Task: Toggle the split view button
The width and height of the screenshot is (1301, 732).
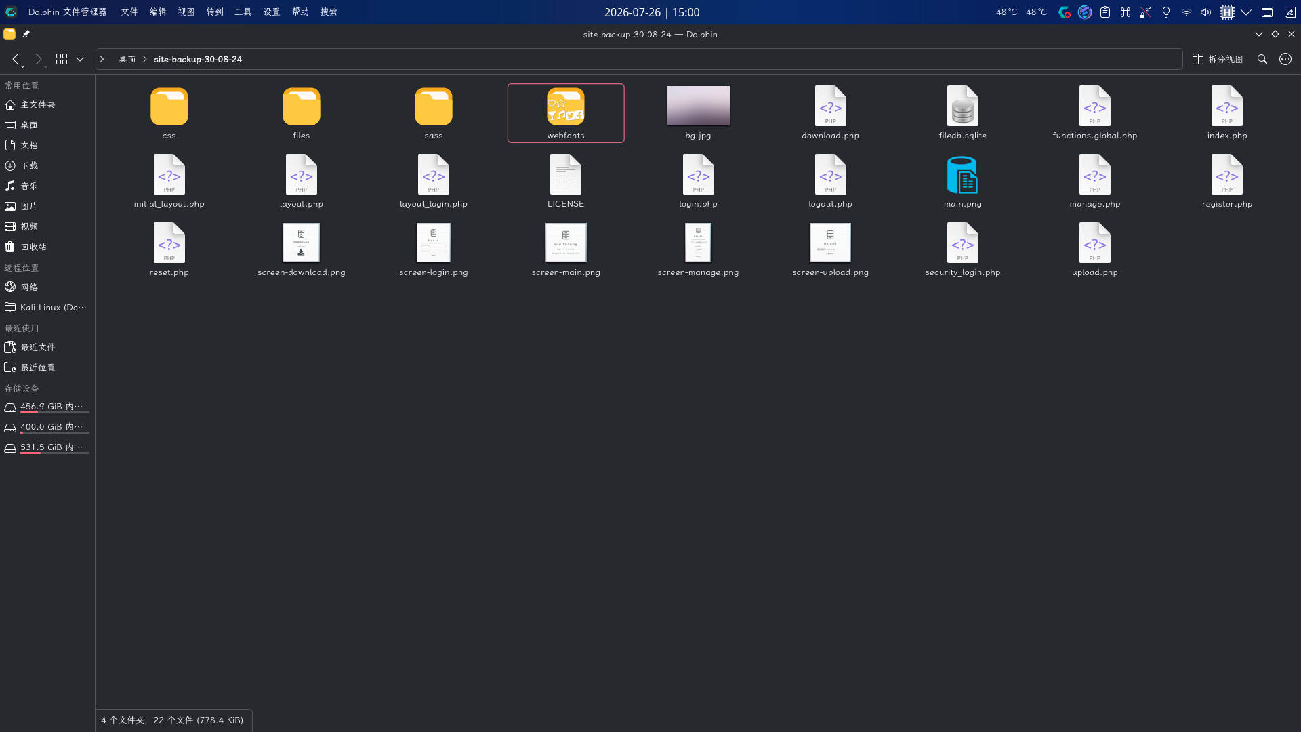Action: coord(1218,60)
